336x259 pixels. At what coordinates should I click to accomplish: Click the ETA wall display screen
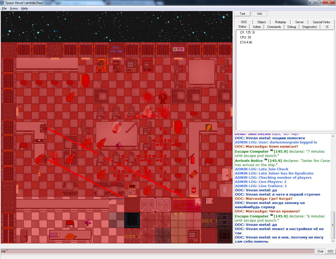117,49
